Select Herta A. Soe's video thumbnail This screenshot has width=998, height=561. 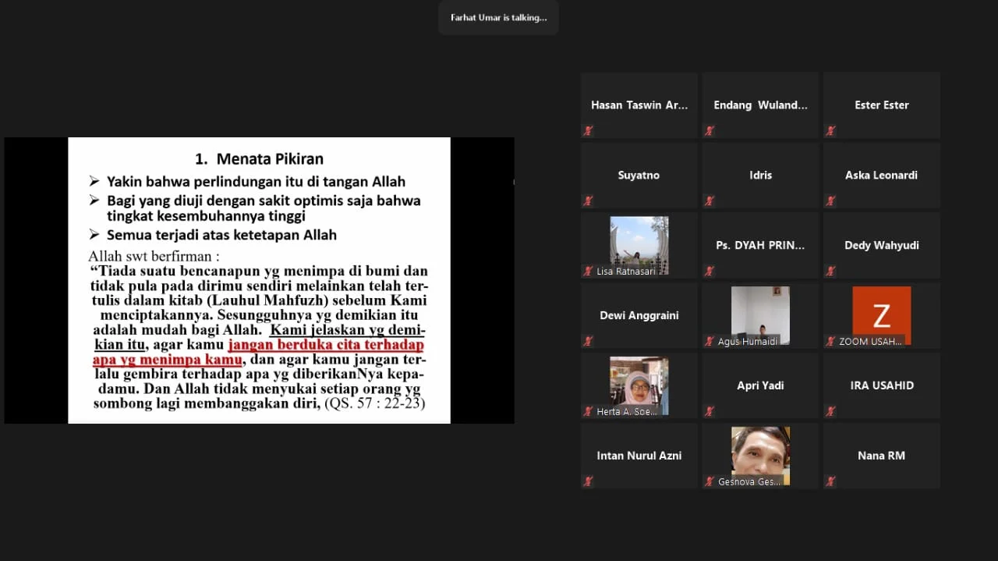639,385
